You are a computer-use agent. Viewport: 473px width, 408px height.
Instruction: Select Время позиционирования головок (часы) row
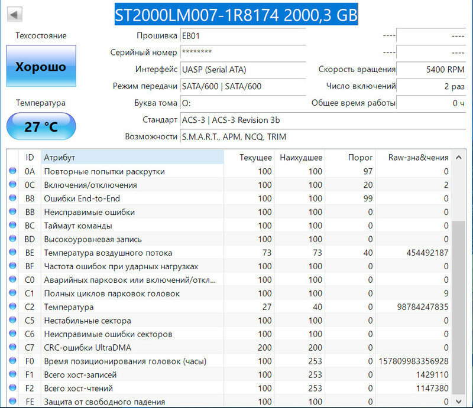pos(229,361)
